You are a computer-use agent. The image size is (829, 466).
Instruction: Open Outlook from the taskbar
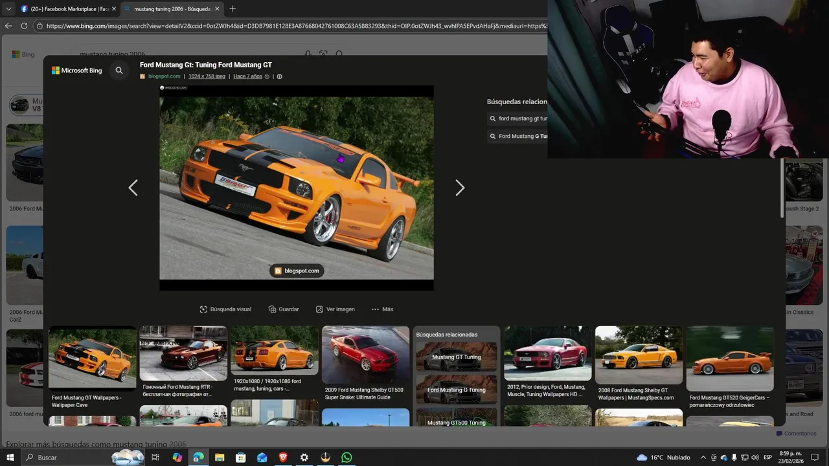[x=262, y=458]
